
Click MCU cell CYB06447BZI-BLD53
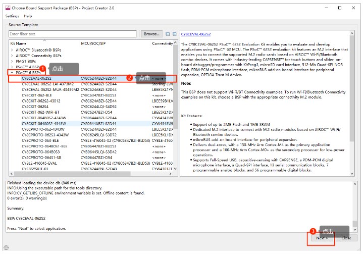98,146
